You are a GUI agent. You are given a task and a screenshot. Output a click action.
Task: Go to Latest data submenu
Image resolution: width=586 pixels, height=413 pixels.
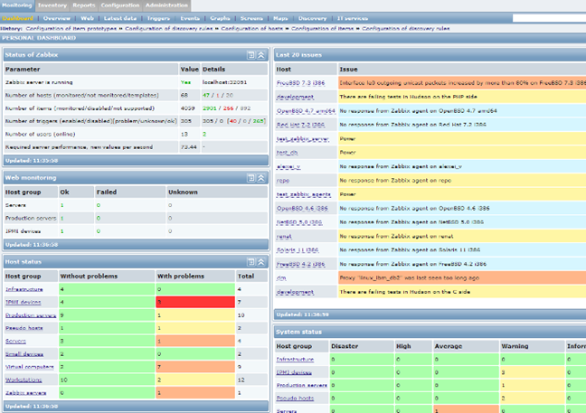(120, 18)
